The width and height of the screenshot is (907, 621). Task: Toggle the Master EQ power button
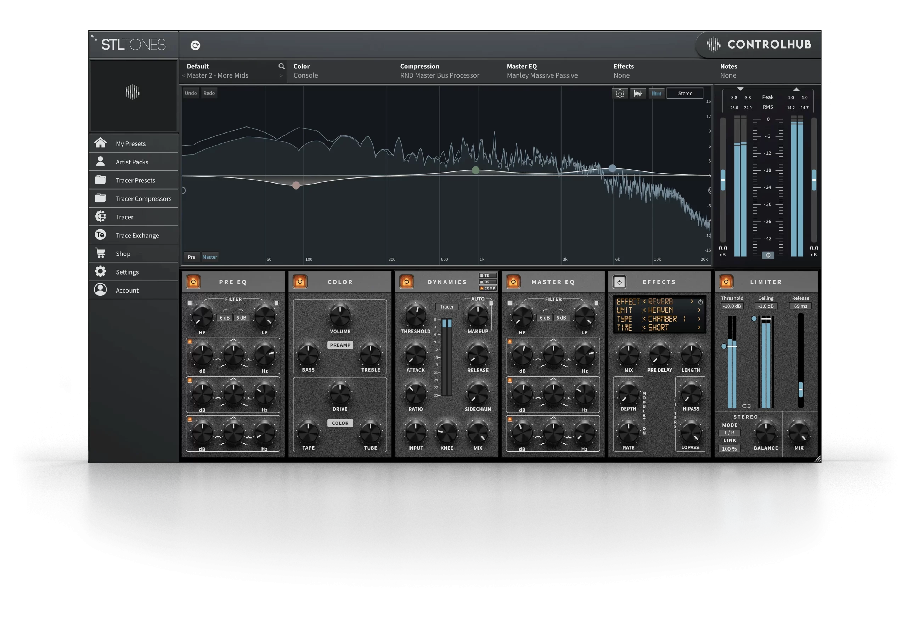click(513, 281)
